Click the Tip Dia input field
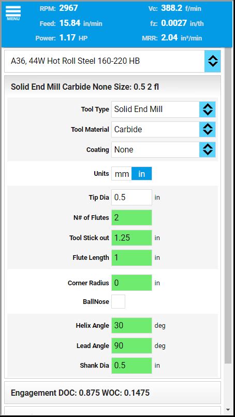Image resolution: width=235 pixels, height=417 pixels. click(x=131, y=197)
